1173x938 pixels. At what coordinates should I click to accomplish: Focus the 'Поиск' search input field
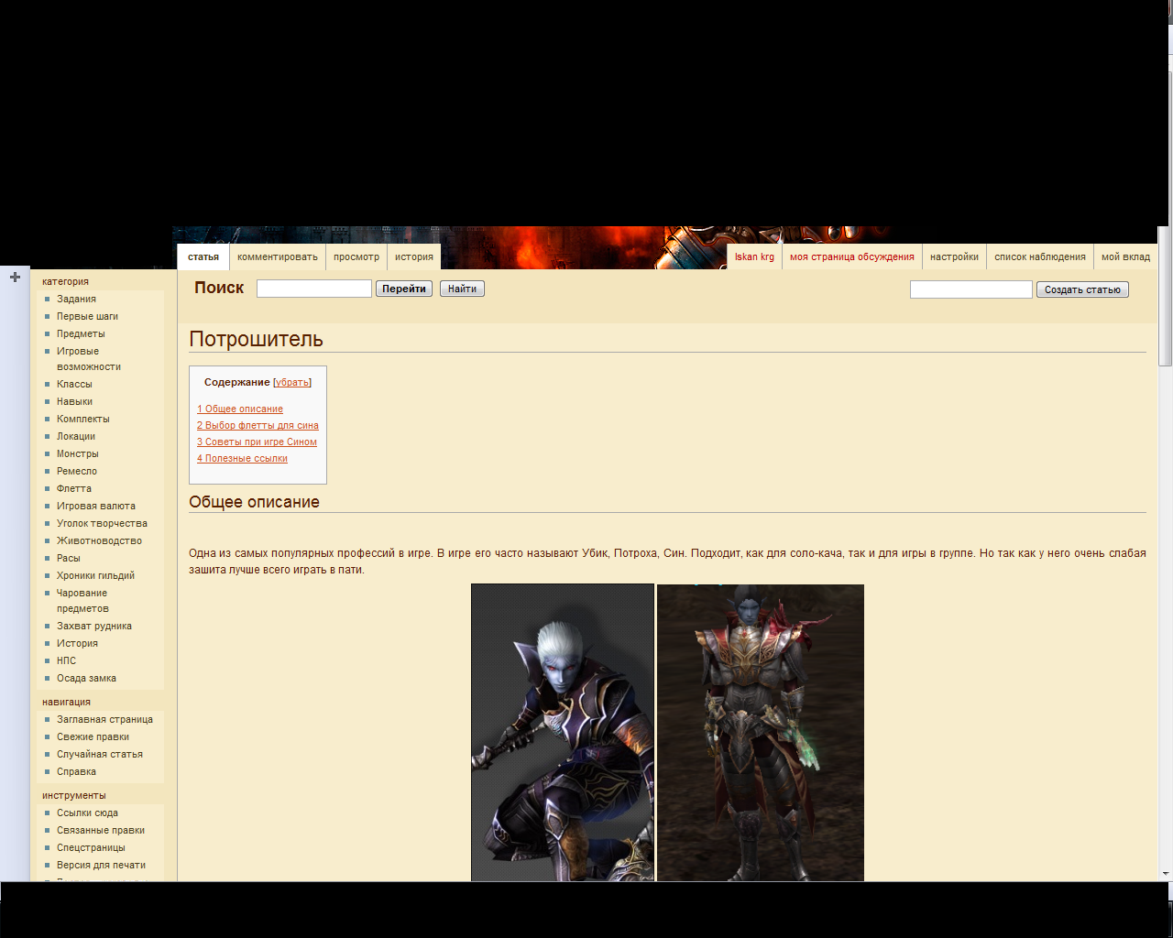[314, 289]
